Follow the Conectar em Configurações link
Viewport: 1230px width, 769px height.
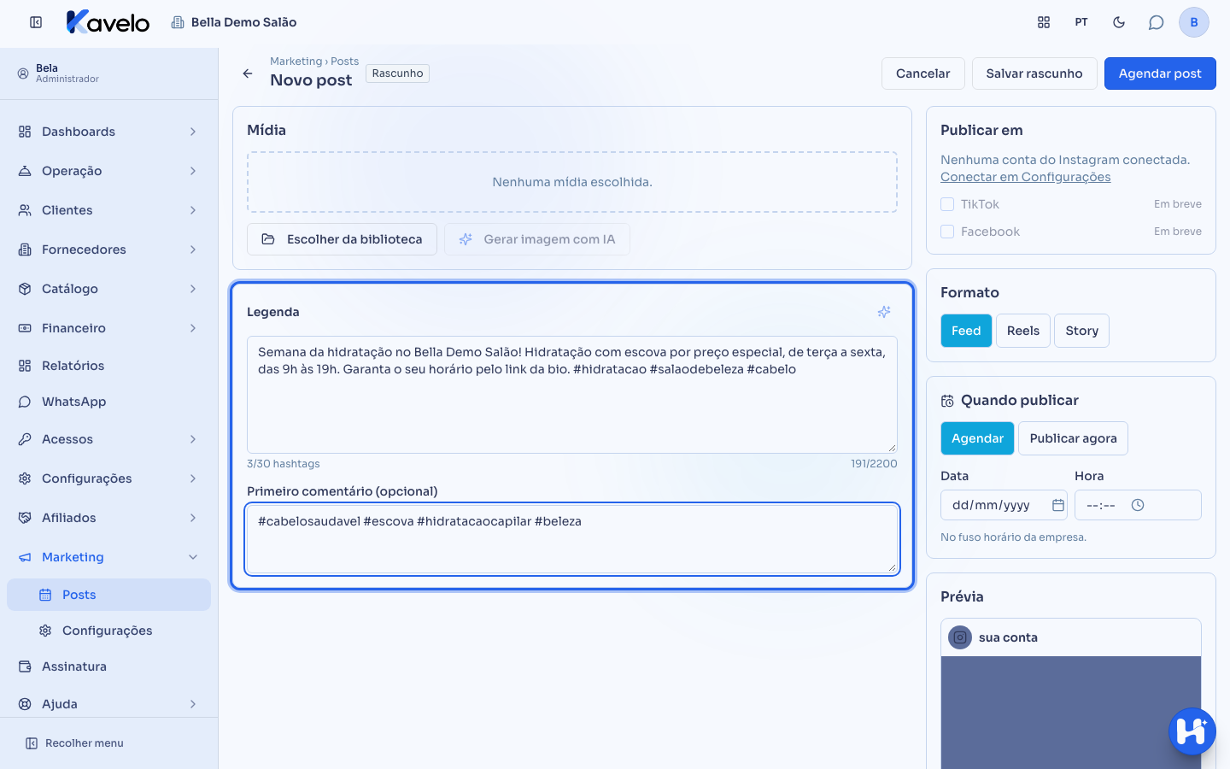[x=1026, y=177]
